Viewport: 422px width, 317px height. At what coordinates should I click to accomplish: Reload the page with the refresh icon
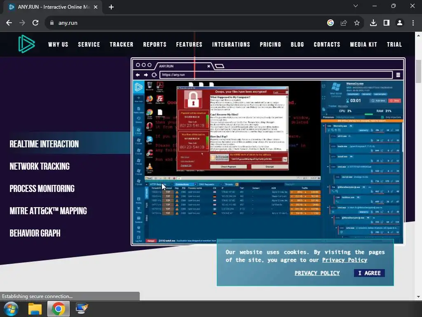pyautogui.click(x=35, y=23)
